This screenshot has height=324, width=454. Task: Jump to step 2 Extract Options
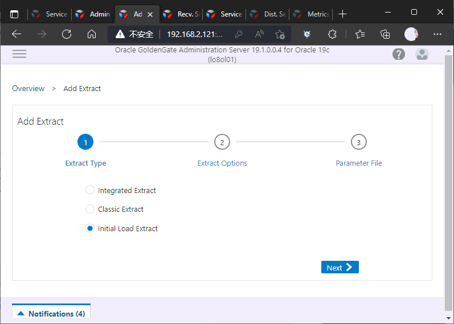click(222, 142)
